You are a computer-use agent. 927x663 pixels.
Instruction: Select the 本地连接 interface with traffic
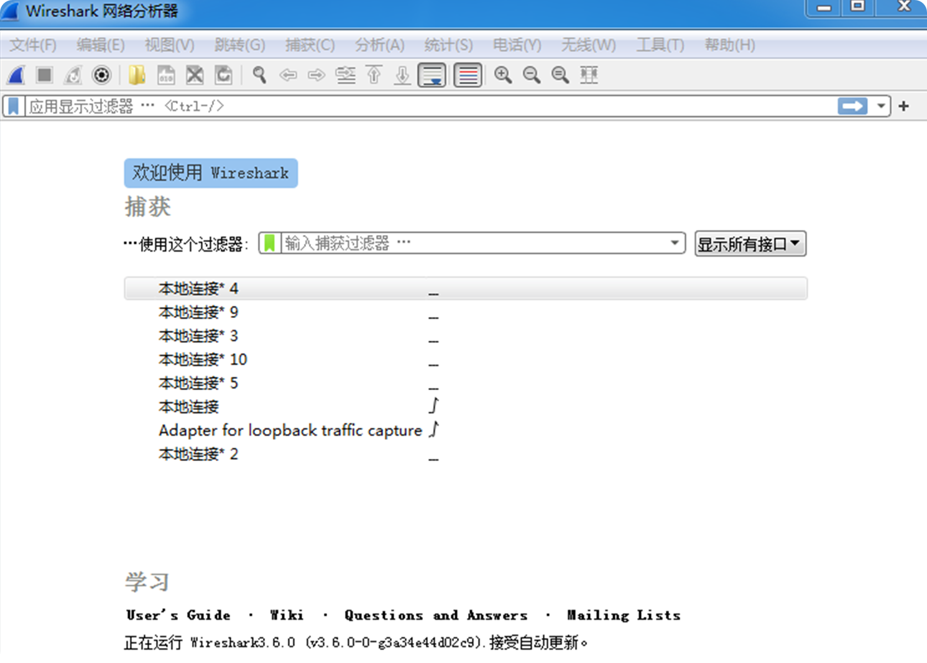[466, 407]
